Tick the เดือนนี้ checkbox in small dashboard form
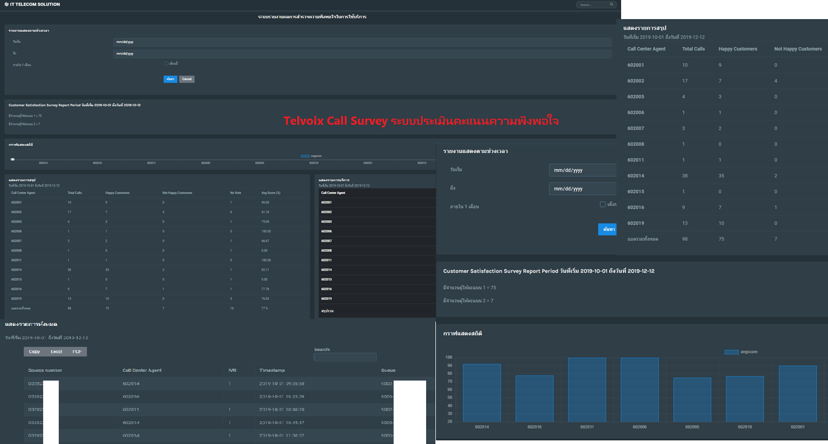The width and height of the screenshot is (828, 444). (x=166, y=63)
